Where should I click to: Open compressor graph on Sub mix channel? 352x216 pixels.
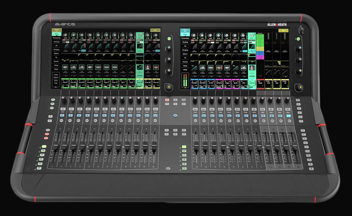tap(276, 72)
